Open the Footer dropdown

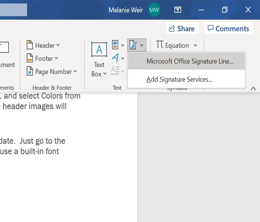tap(56, 58)
